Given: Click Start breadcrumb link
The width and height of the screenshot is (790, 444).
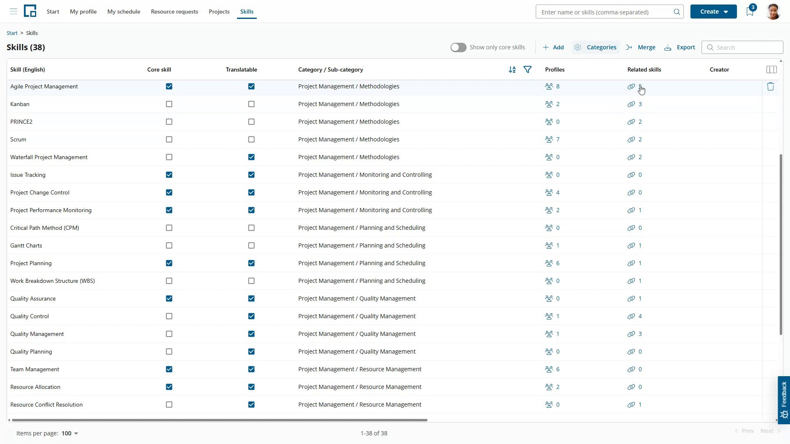Looking at the screenshot, I should pos(12,33).
